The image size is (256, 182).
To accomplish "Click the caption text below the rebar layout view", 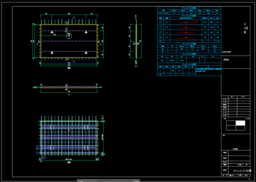I will click(x=69, y=162).
